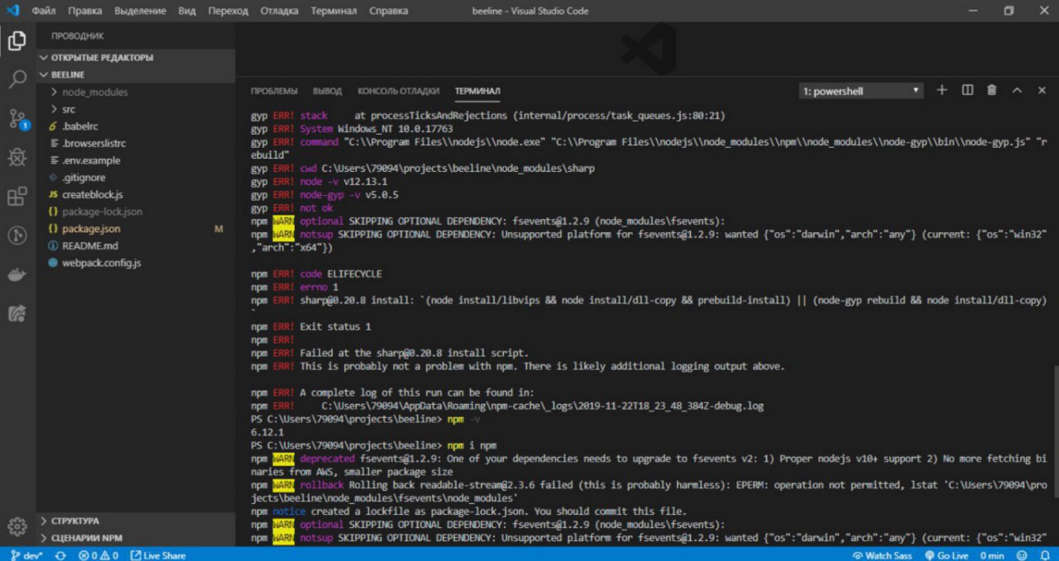
Task: Switch to the Консоль отладки tab
Action: click(x=398, y=91)
